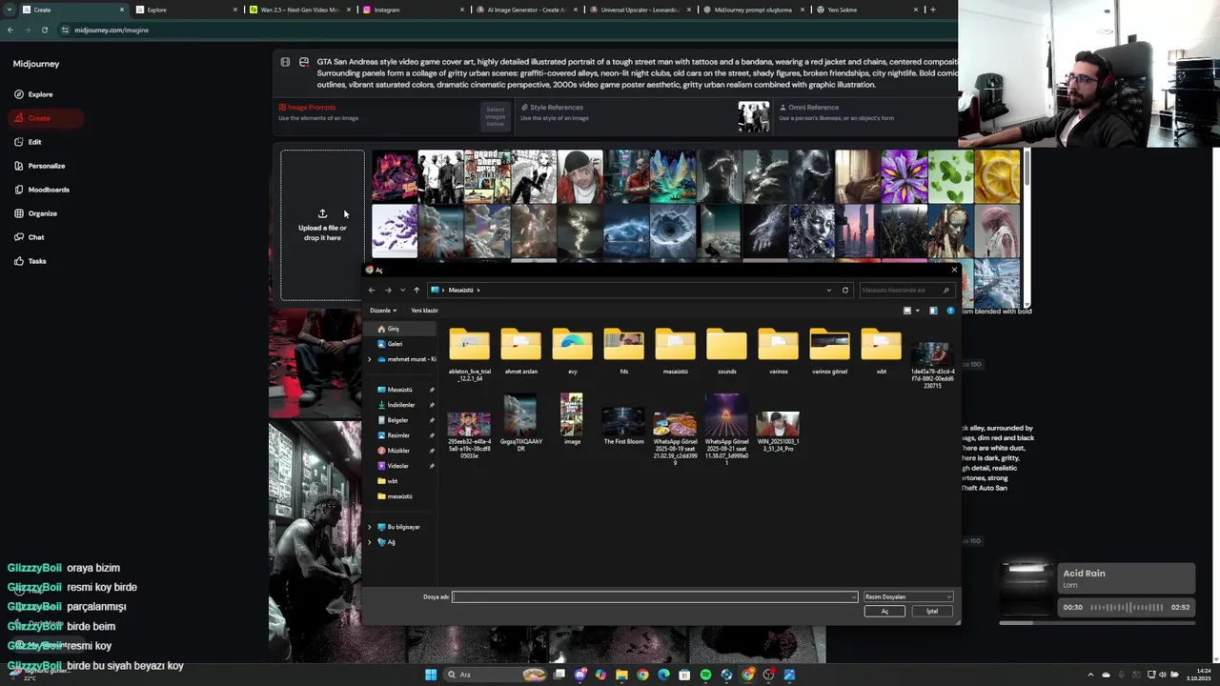Viewport: 1220px width, 686px height.
Task: Switch to the Explore browser tab
Action: (185, 10)
